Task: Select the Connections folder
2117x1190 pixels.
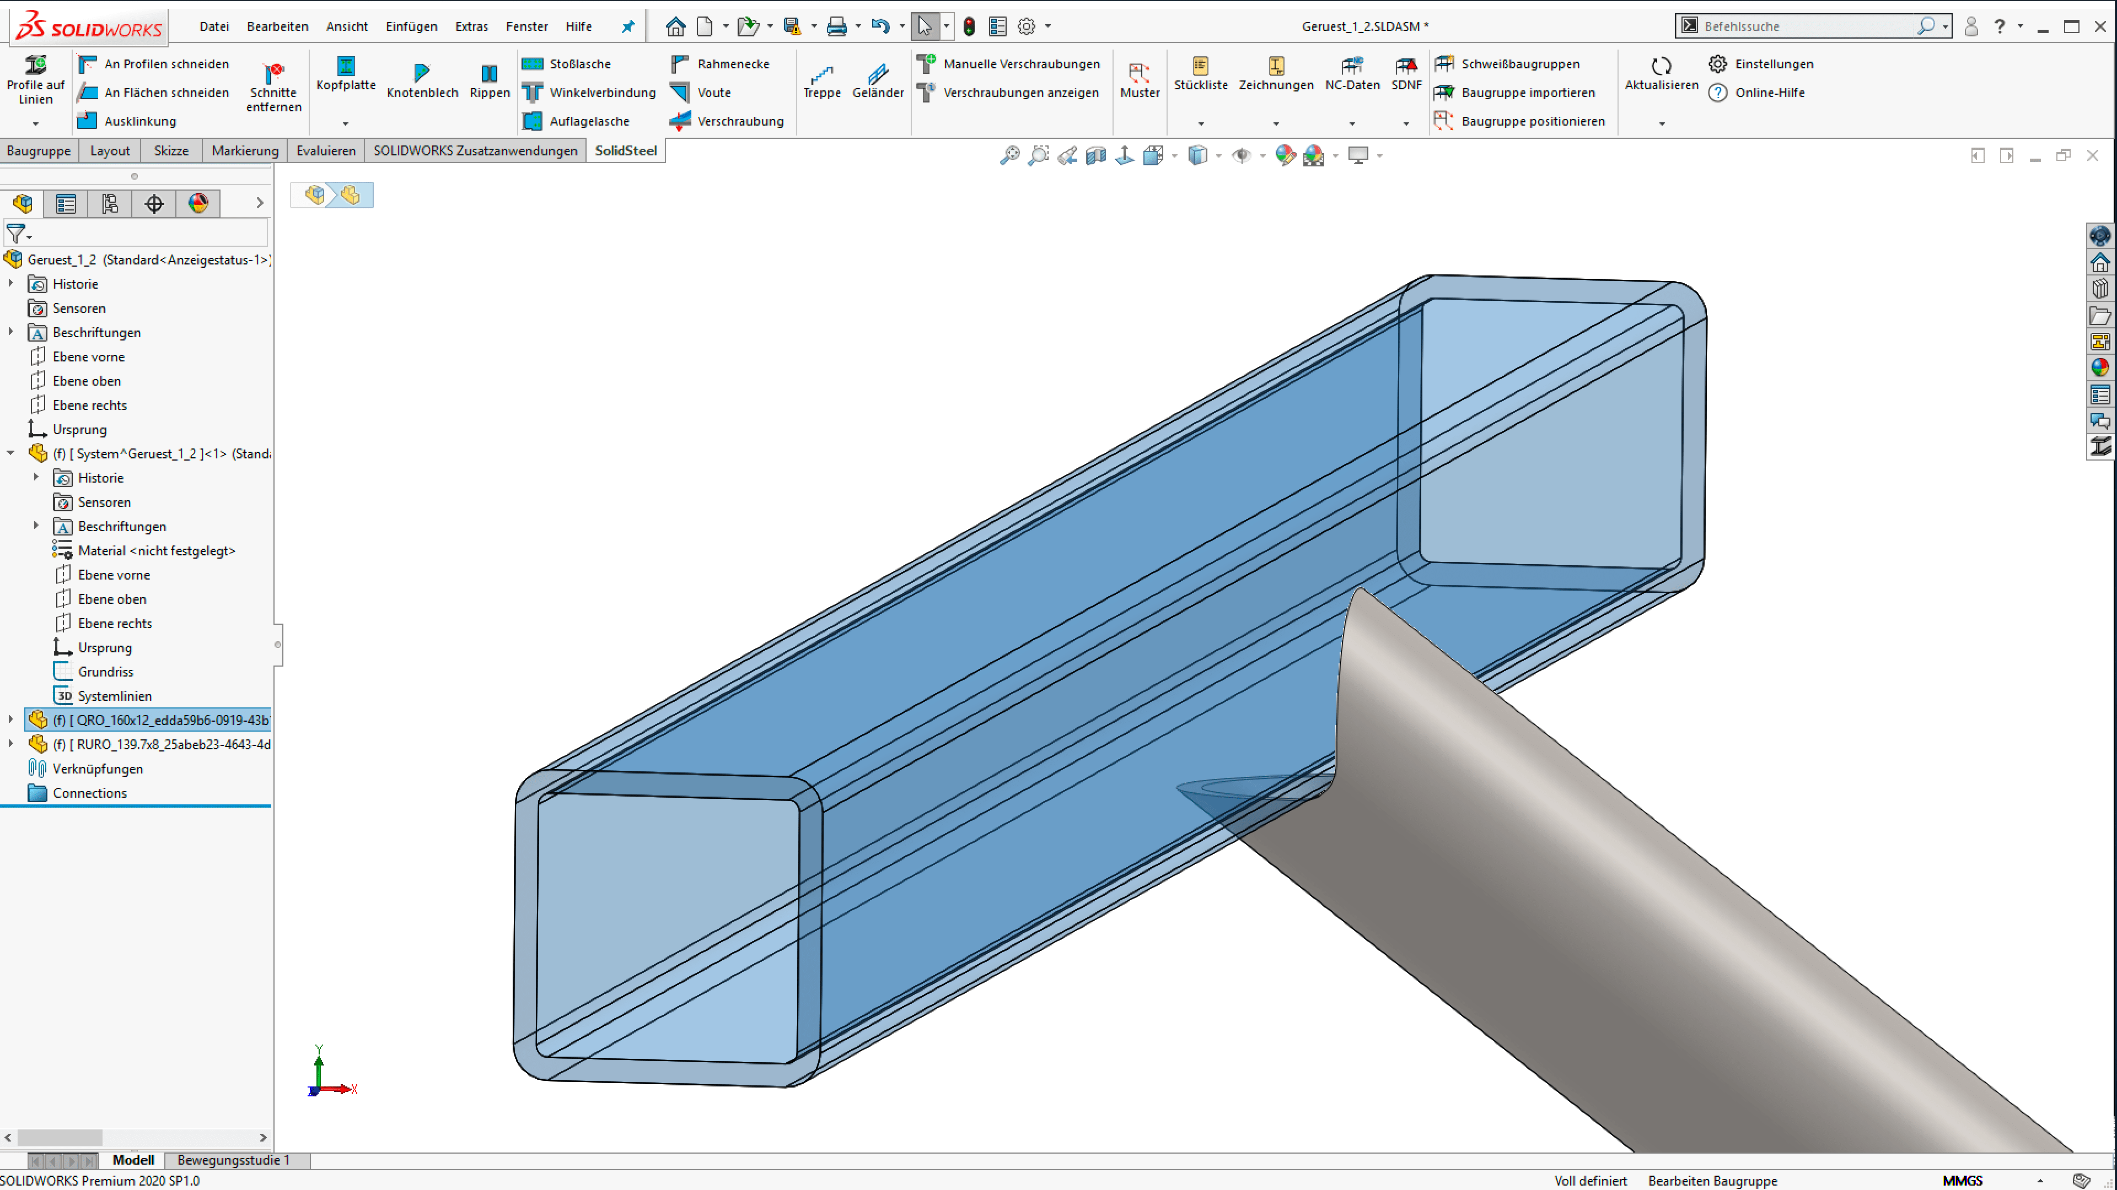Action: click(x=89, y=793)
